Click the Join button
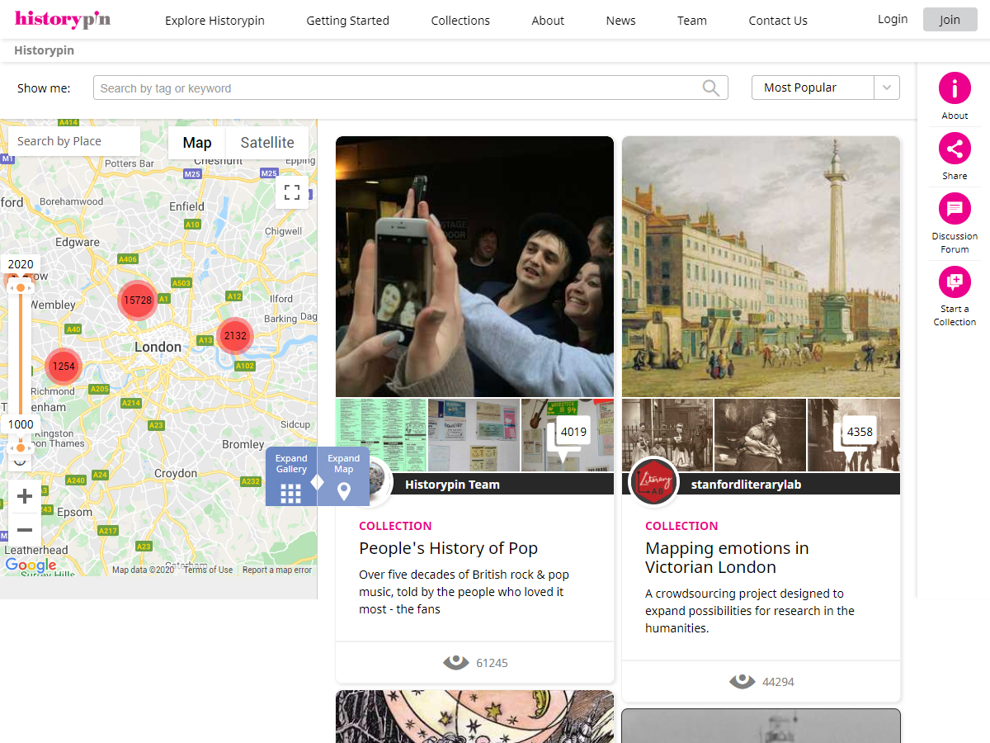This screenshot has width=990, height=743. click(x=949, y=20)
